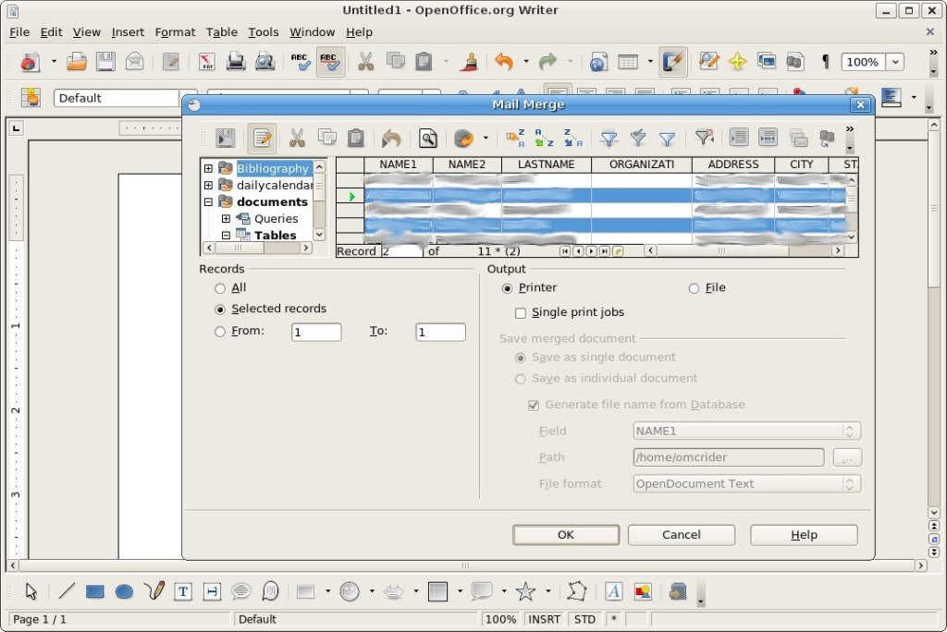Select the Line tool in drawing toolbar

67,591
